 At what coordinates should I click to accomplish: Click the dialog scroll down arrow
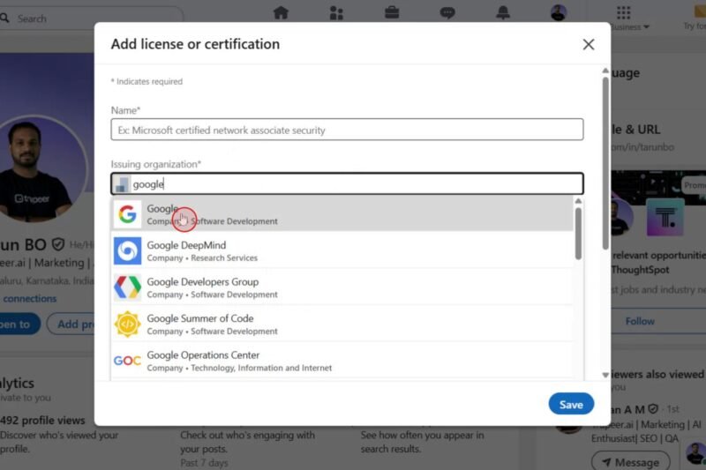[605, 375]
